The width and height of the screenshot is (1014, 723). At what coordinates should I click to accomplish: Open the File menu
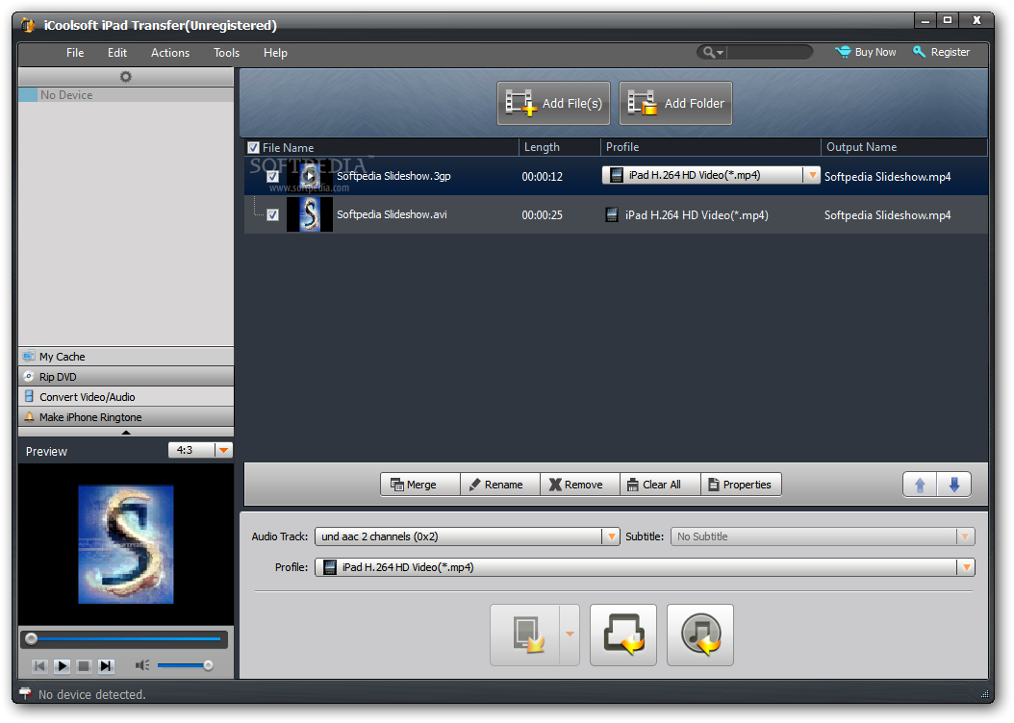point(75,53)
